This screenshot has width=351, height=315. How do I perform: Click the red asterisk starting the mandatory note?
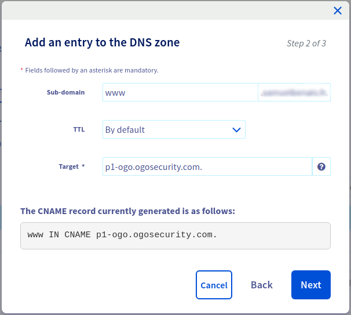[x=22, y=70]
